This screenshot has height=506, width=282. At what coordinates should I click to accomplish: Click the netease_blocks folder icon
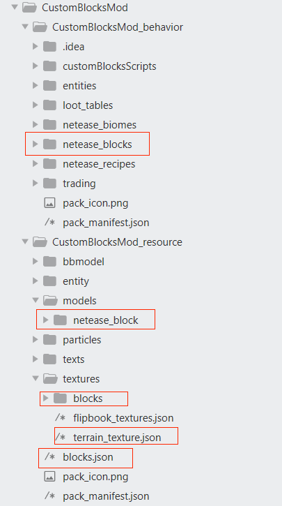point(49,144)
